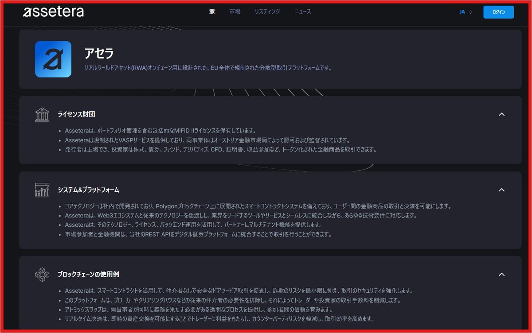Viewport: 532px width, 333px height.
Task: Click the ログイン login button
Action: (499, 12)
